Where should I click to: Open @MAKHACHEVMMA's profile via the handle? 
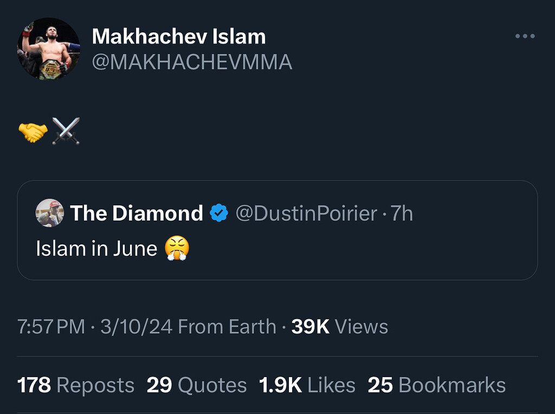coord(193,62)
